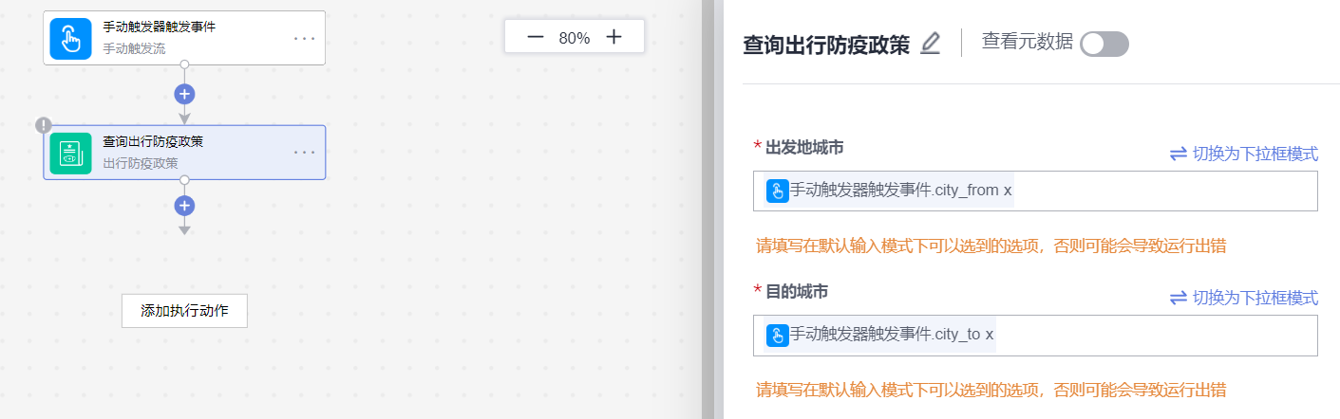Select the 查询出行防疫政策 node title
The image size is (1340, 419).
[153, 142]
